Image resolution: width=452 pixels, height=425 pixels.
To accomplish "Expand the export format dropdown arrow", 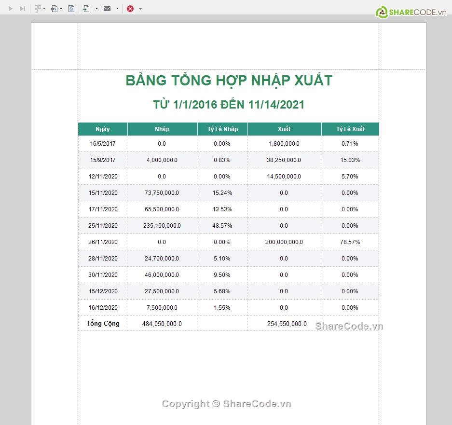I will 96,9.
